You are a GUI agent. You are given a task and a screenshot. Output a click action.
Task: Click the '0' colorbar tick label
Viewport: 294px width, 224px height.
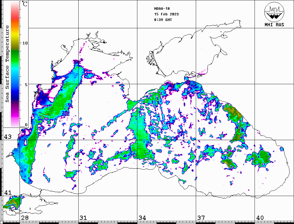pyautogui.click(x=26, y=125)
